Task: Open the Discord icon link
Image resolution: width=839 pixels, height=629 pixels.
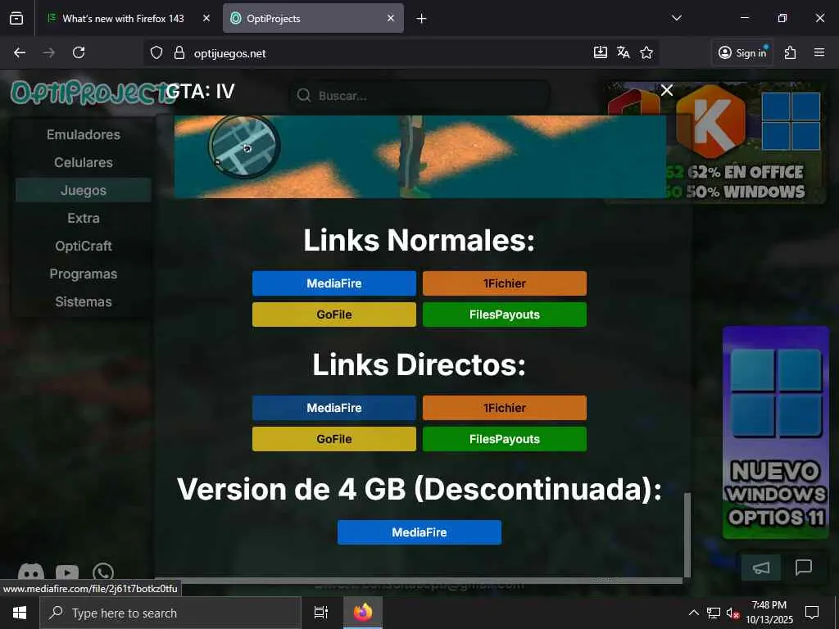Action: (31, 572)
